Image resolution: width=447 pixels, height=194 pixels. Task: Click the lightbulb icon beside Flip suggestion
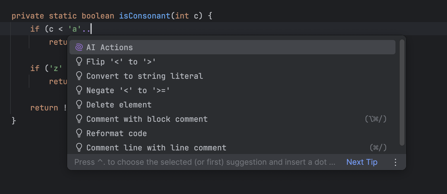pyautogui.click(x=79, y=61)
